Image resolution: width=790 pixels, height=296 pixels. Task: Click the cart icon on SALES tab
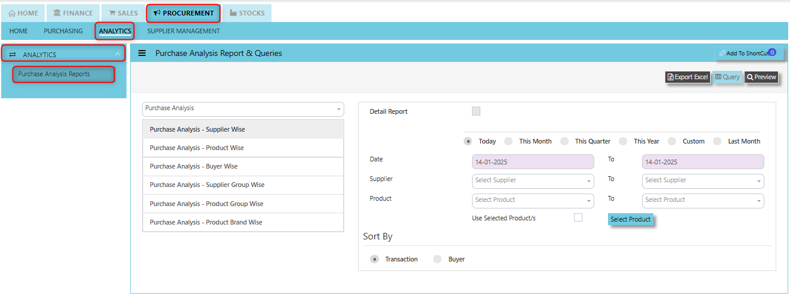pyautogui.click(x=112, y=13)
